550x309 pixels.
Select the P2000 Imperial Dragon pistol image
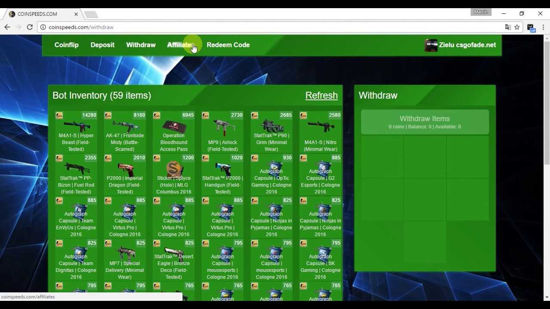[x=125, y=169]
